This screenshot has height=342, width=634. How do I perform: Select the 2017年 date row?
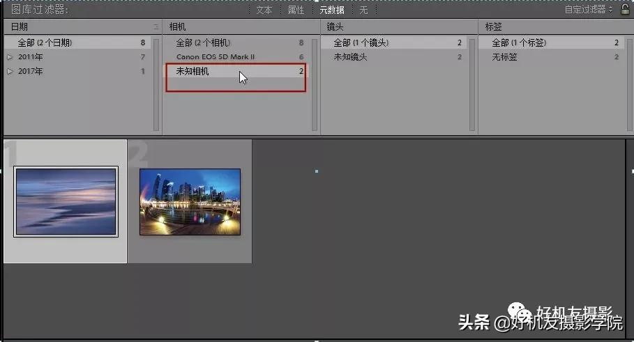pos(77,72)
